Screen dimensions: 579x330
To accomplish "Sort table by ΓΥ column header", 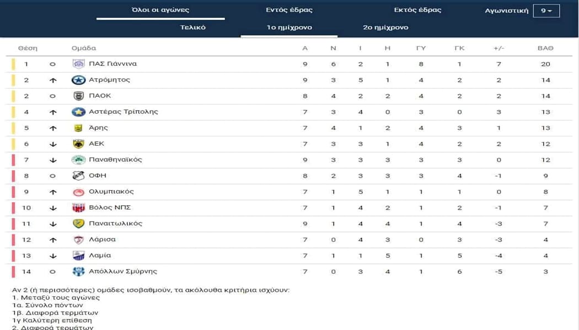I will click(421, 48).
